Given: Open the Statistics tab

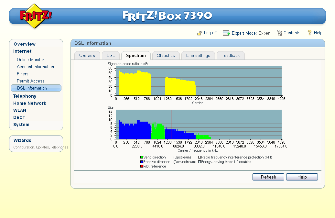Looking at the screenshot, I should [x=166, y=55].
